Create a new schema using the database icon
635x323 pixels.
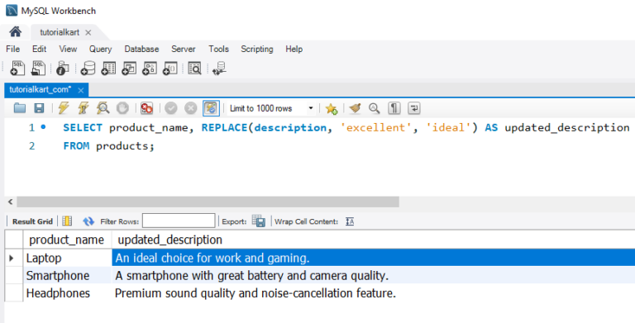point(88,68)
